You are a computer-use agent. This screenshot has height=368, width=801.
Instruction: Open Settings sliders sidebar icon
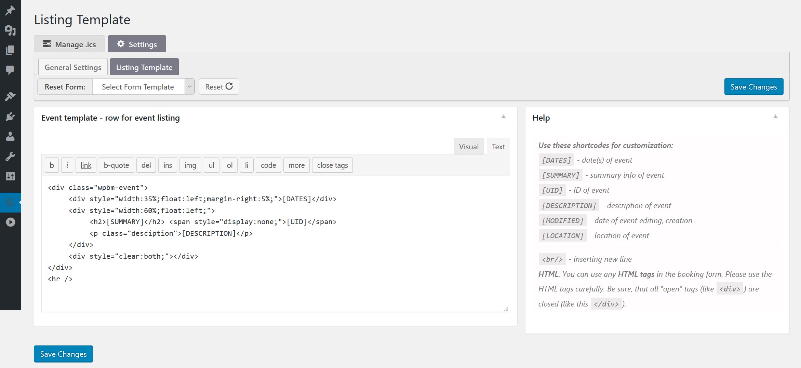click(10, 176)
